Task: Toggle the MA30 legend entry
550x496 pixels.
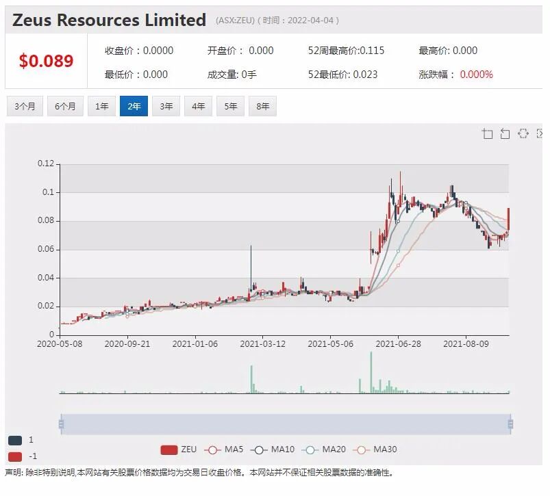Action: (375, 449)
